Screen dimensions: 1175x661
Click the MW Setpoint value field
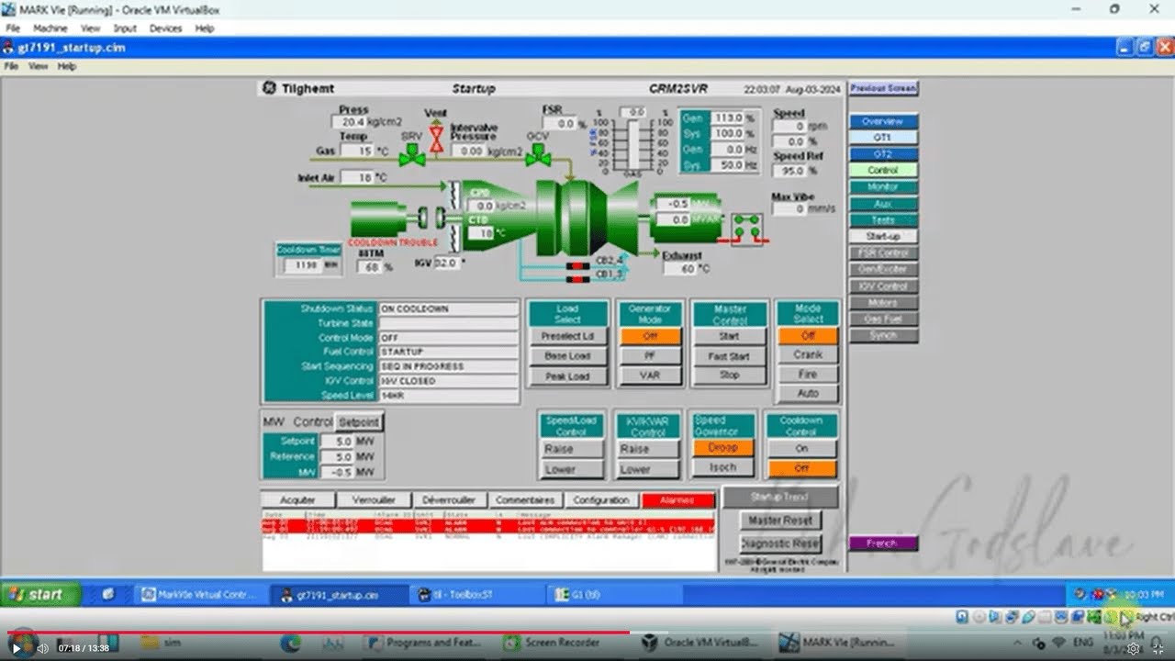(336, 442)
